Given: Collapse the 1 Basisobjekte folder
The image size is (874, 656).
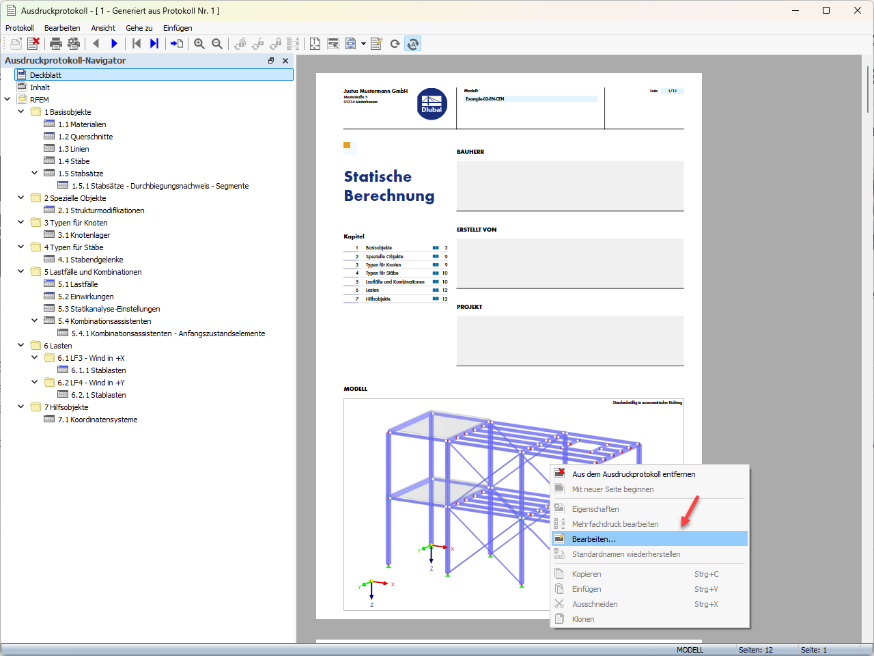Looking at the screenshot, I should click(x=21, y=111).
